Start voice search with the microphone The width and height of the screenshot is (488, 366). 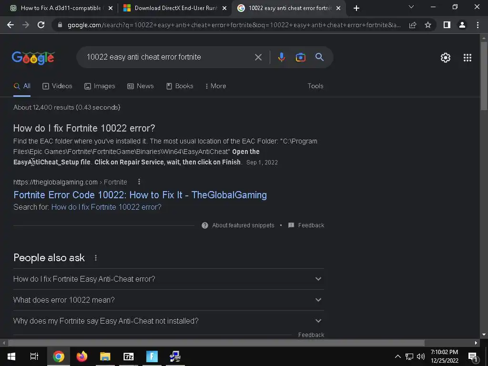pyautogui.click(x=281, y=57)
